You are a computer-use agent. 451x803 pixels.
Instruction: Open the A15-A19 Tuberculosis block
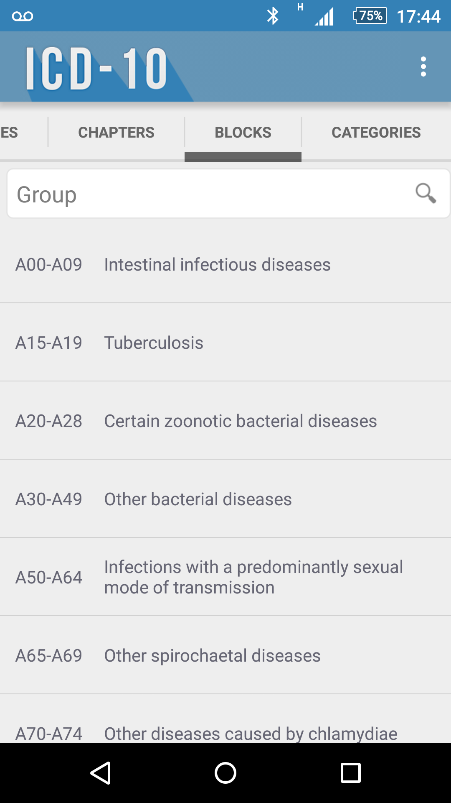coord(225,343)
